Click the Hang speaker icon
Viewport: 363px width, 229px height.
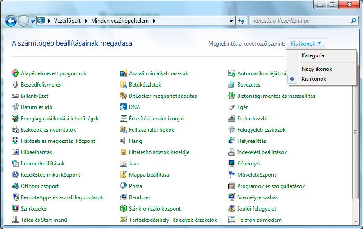click(123, 141)
